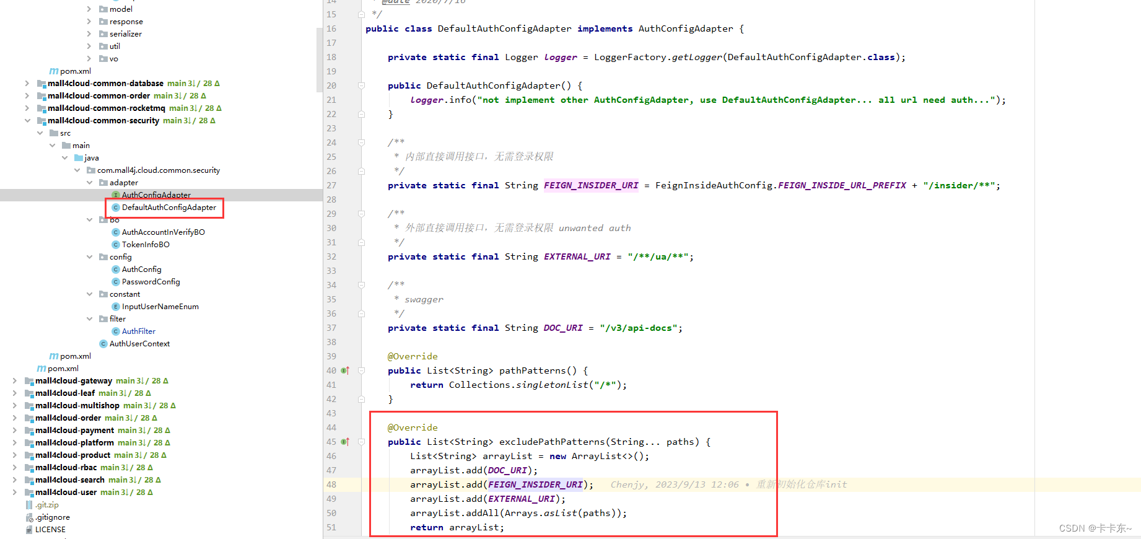Select mall4cloud-order module
Screen dimensions: 1141x539
(68, 418)
